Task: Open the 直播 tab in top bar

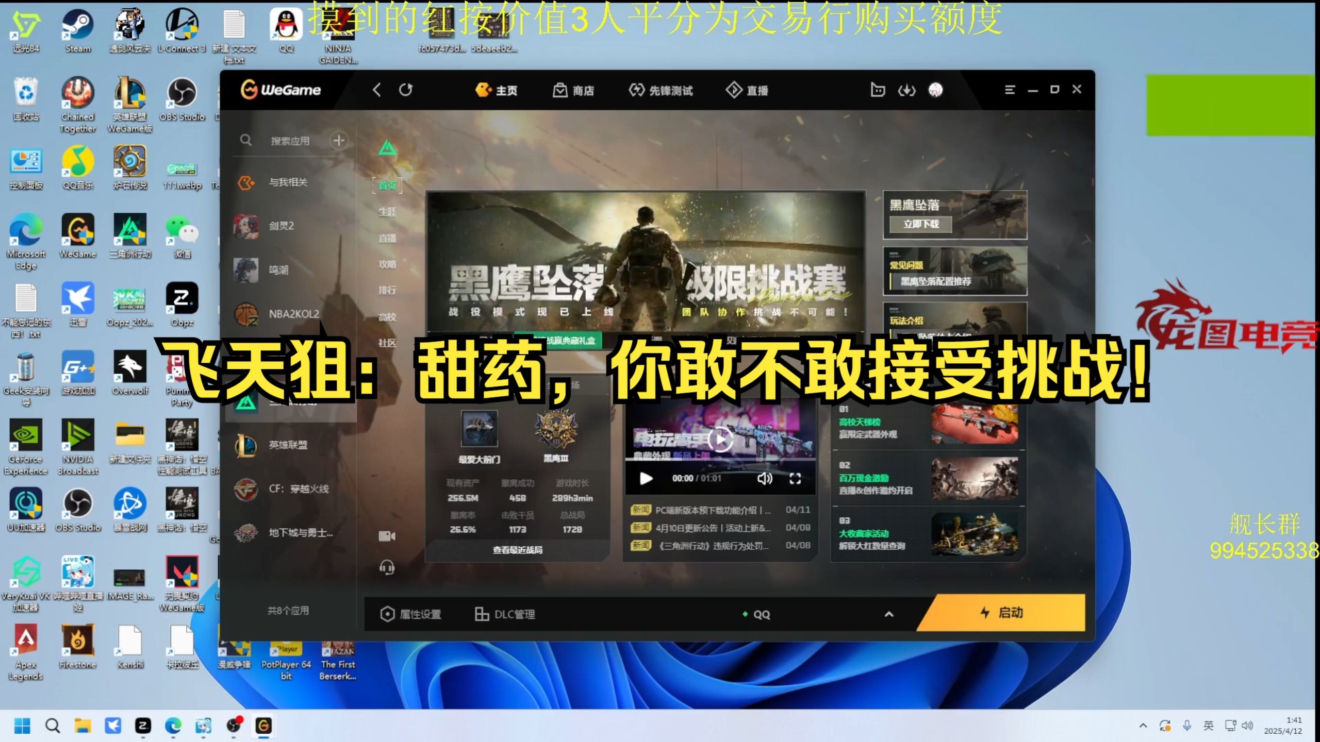Action: [x=747, y=90]
